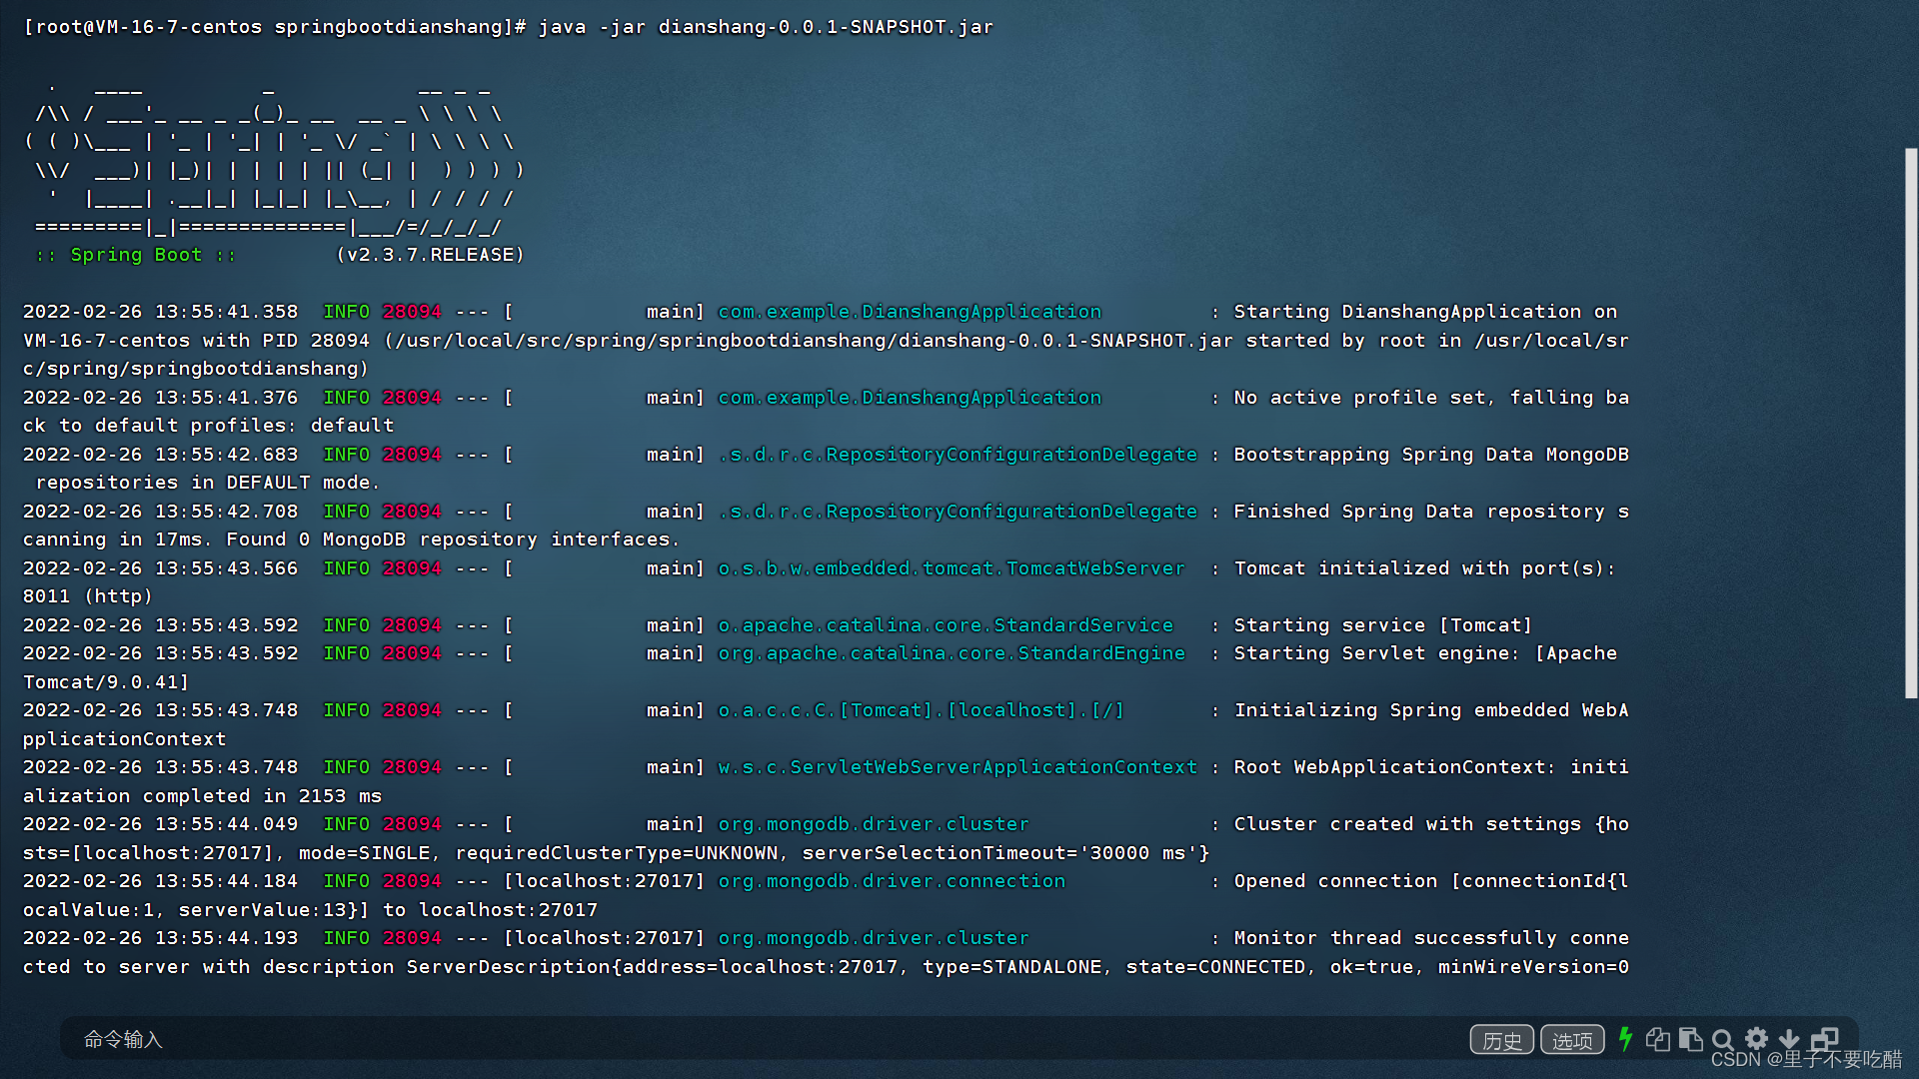The width and height of the screenshot is (1919, 1079).
Task: Click the green Spring Boot banner text
Action: [x=136, y=255]
